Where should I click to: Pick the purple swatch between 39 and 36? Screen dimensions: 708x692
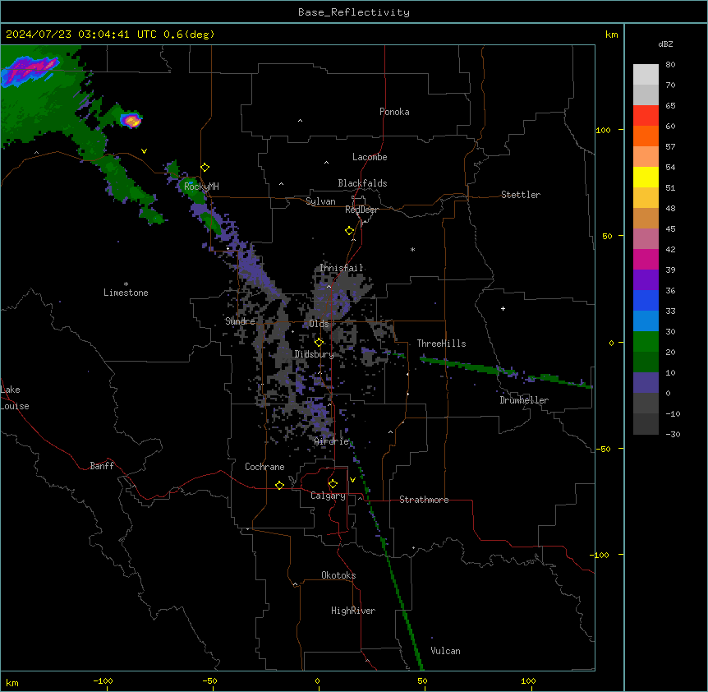pos(646,280)
